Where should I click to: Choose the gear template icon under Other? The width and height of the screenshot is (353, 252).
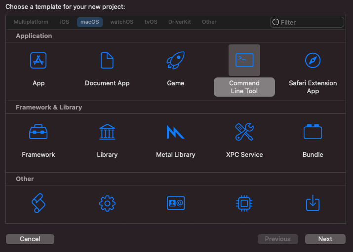(x=108, y=204)
